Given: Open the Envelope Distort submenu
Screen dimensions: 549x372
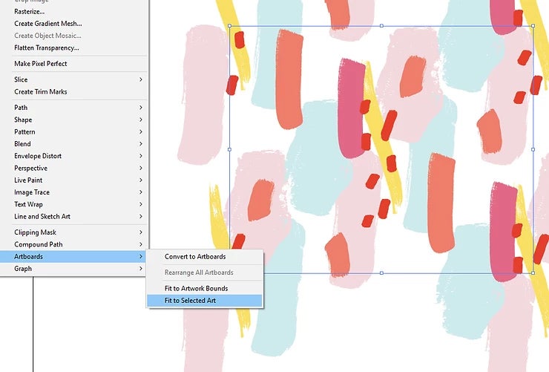Looking at the screenshot, I should point(74,156).
